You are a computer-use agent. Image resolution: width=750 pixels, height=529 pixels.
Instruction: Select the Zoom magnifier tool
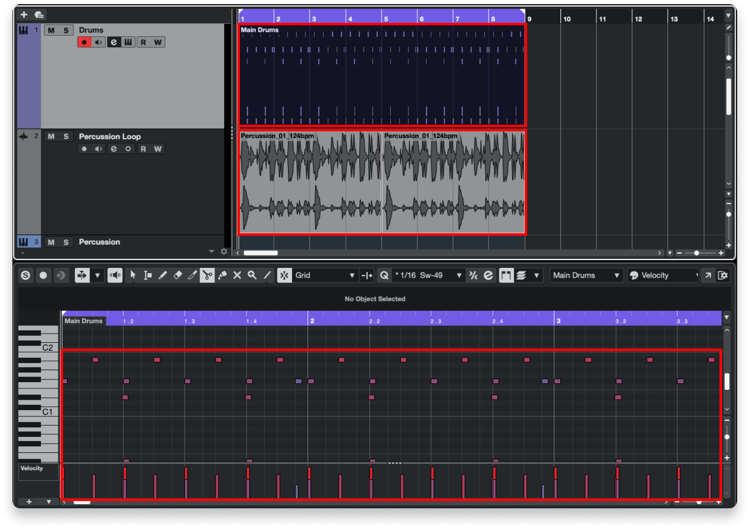tap(252, 275)
